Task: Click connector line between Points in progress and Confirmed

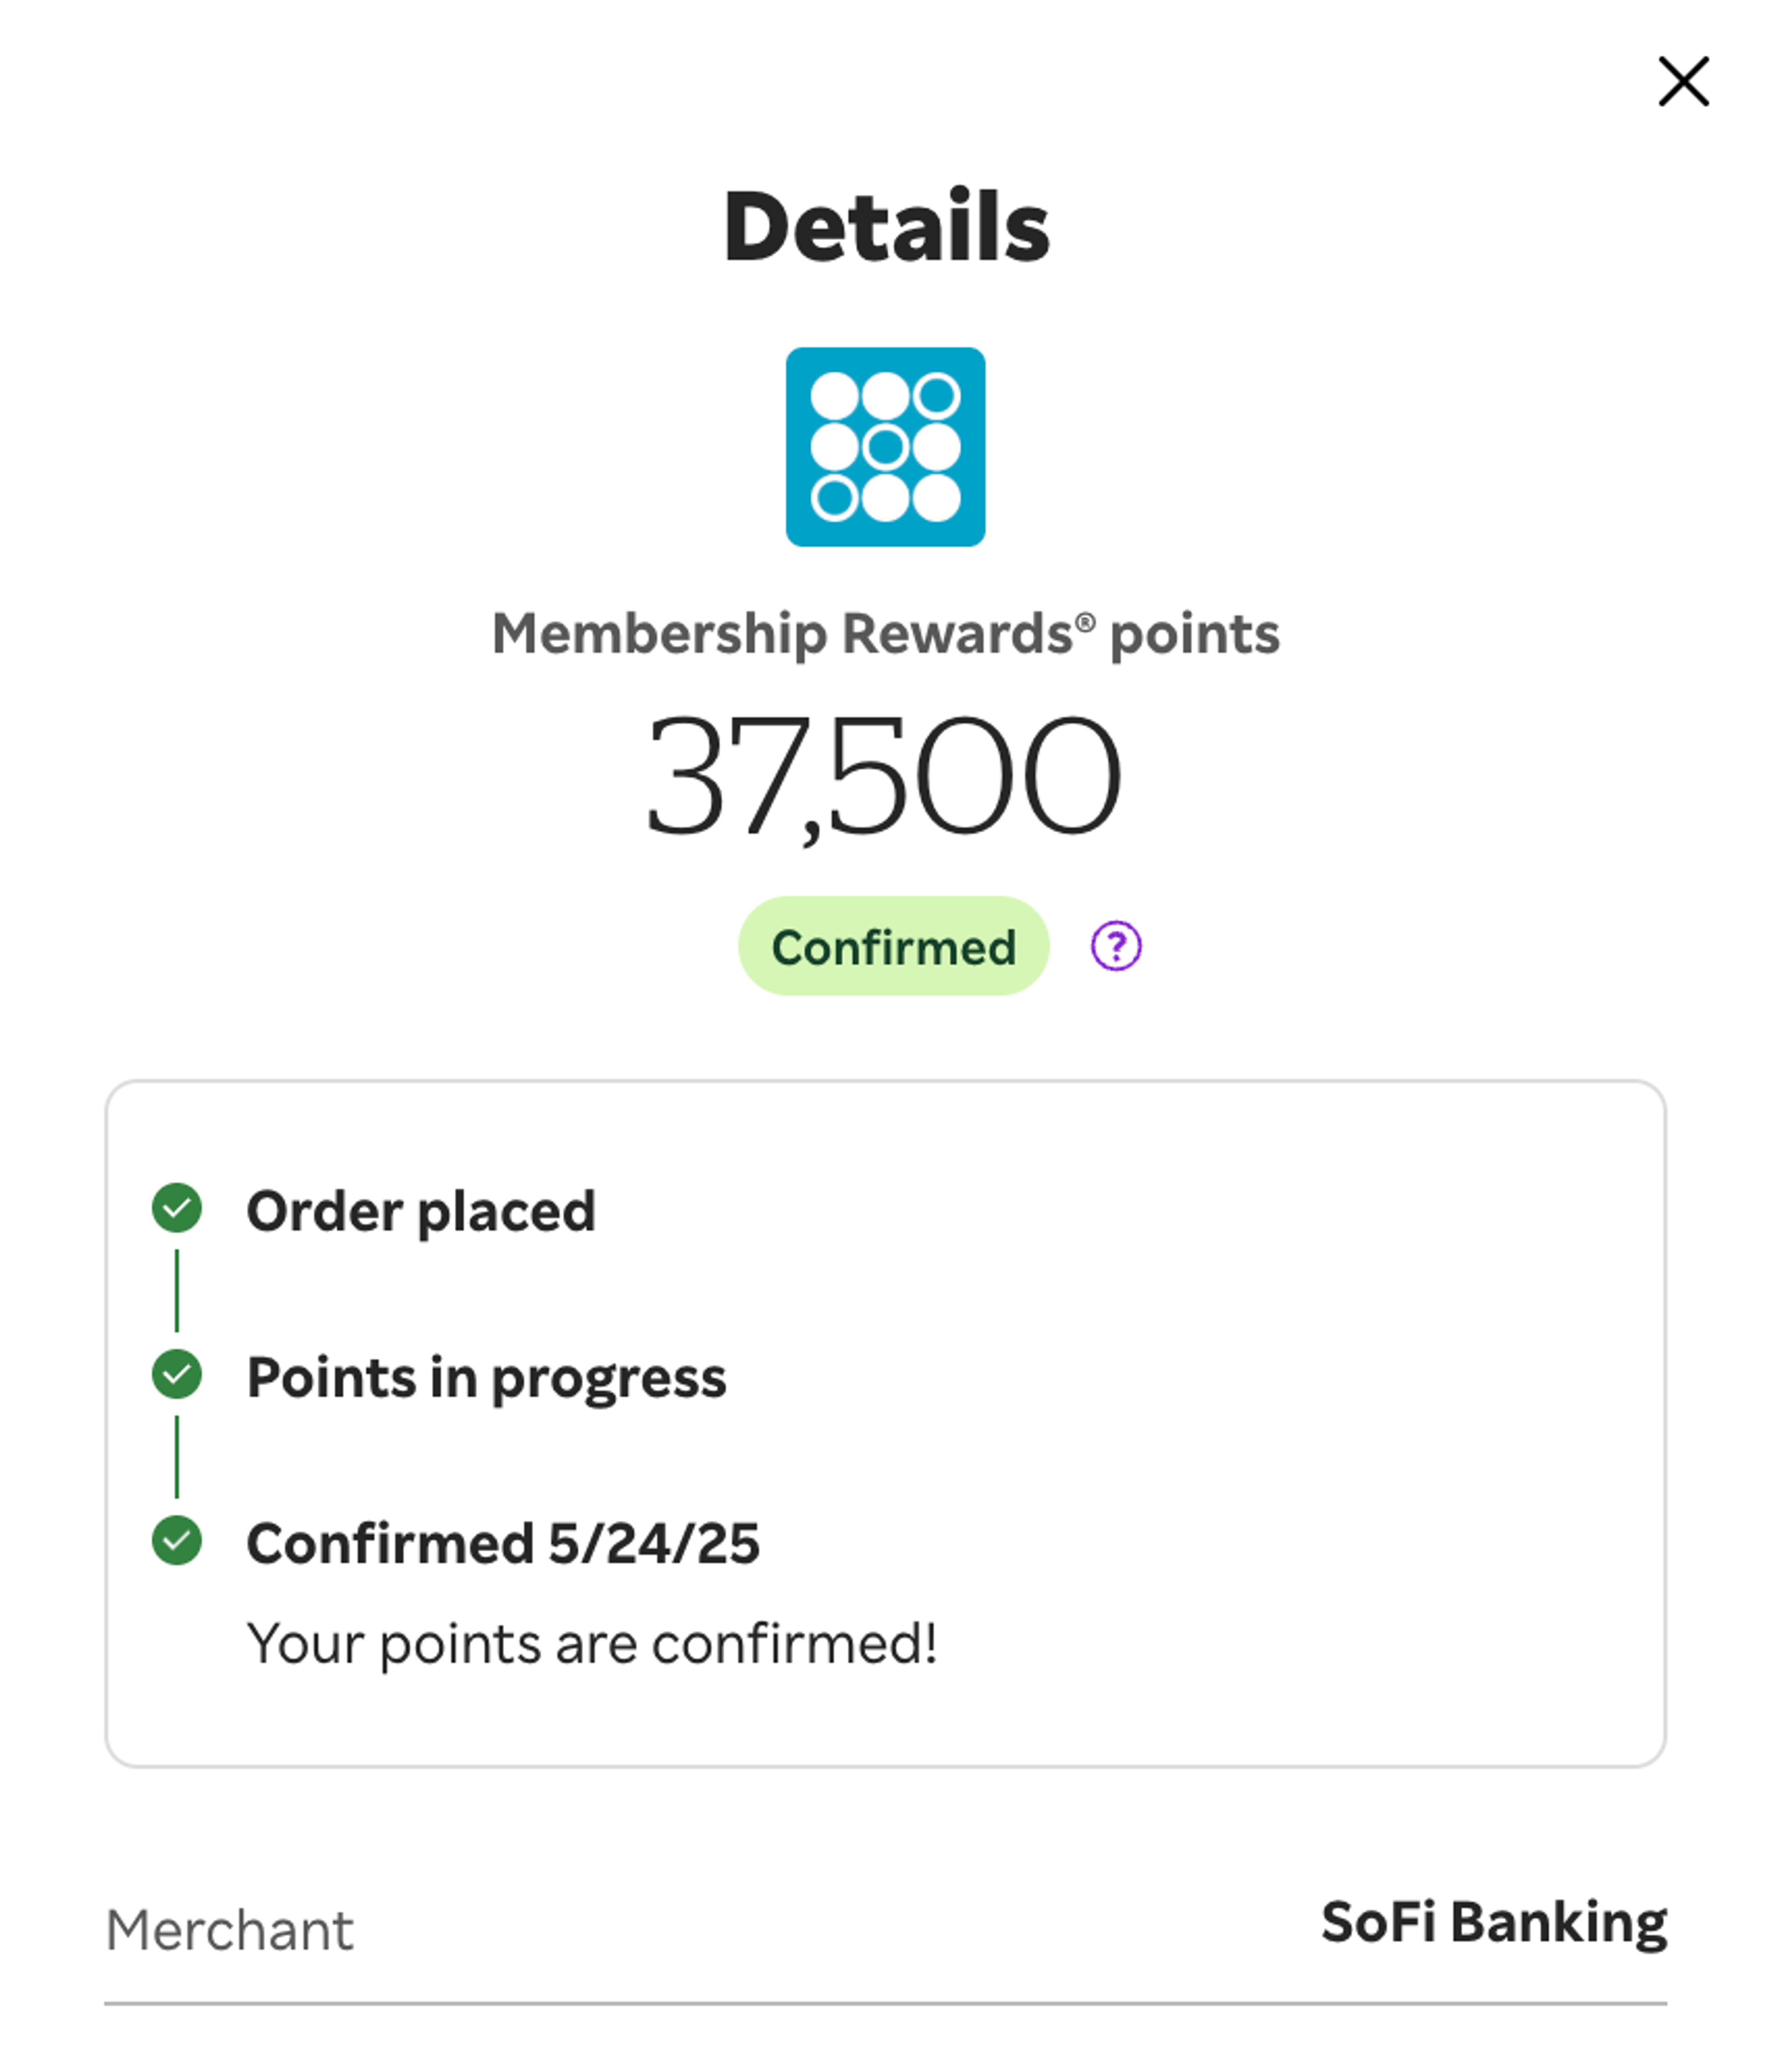Action: 177,1457
